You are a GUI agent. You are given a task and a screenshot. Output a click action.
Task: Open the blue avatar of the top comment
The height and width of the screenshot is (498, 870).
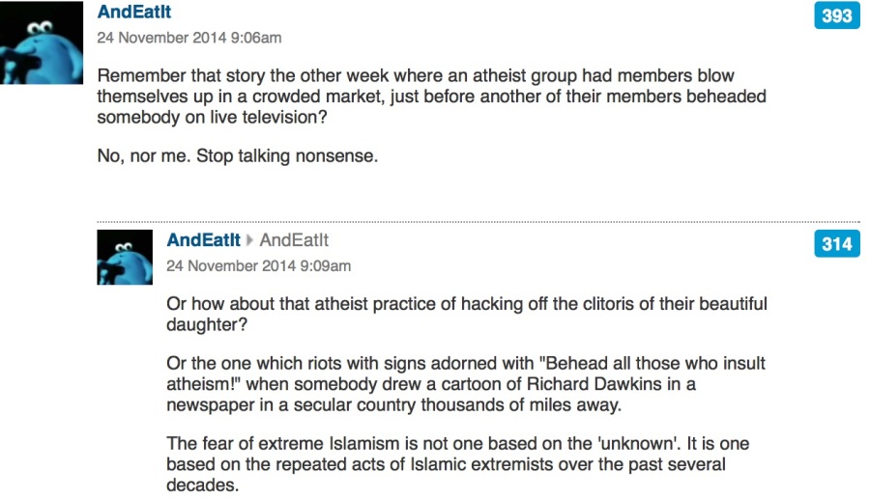(x=42, y=42)
